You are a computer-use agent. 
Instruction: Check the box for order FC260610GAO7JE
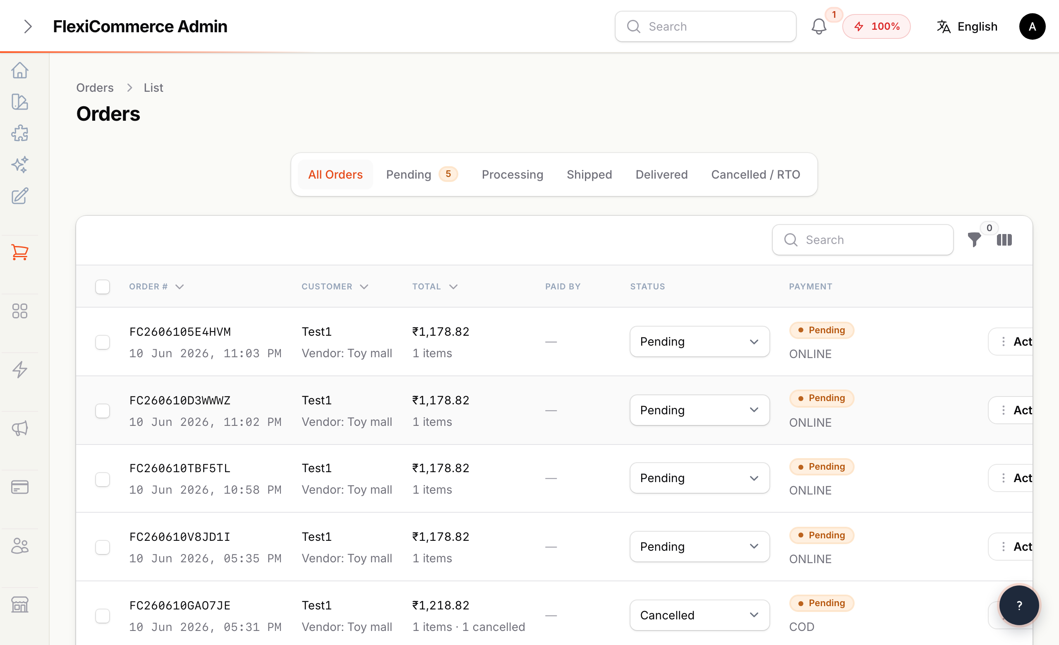(x=102, y=616)
